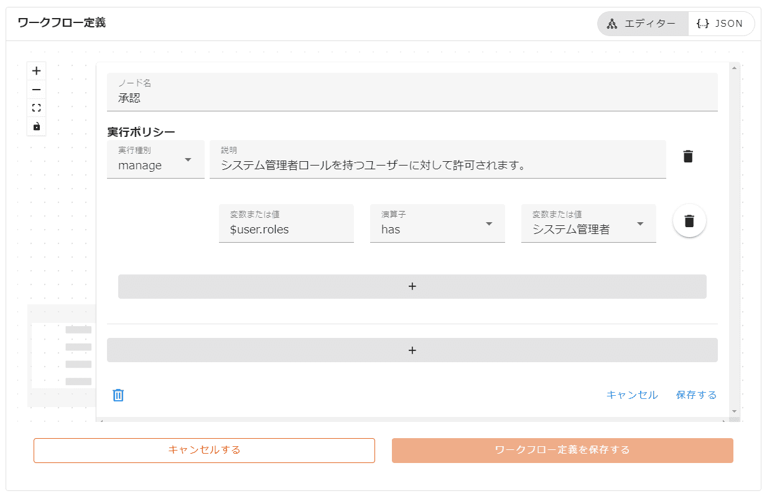The image size is (767, 496).
Task: Delete the node using blue trash icon
Action: 118,395
